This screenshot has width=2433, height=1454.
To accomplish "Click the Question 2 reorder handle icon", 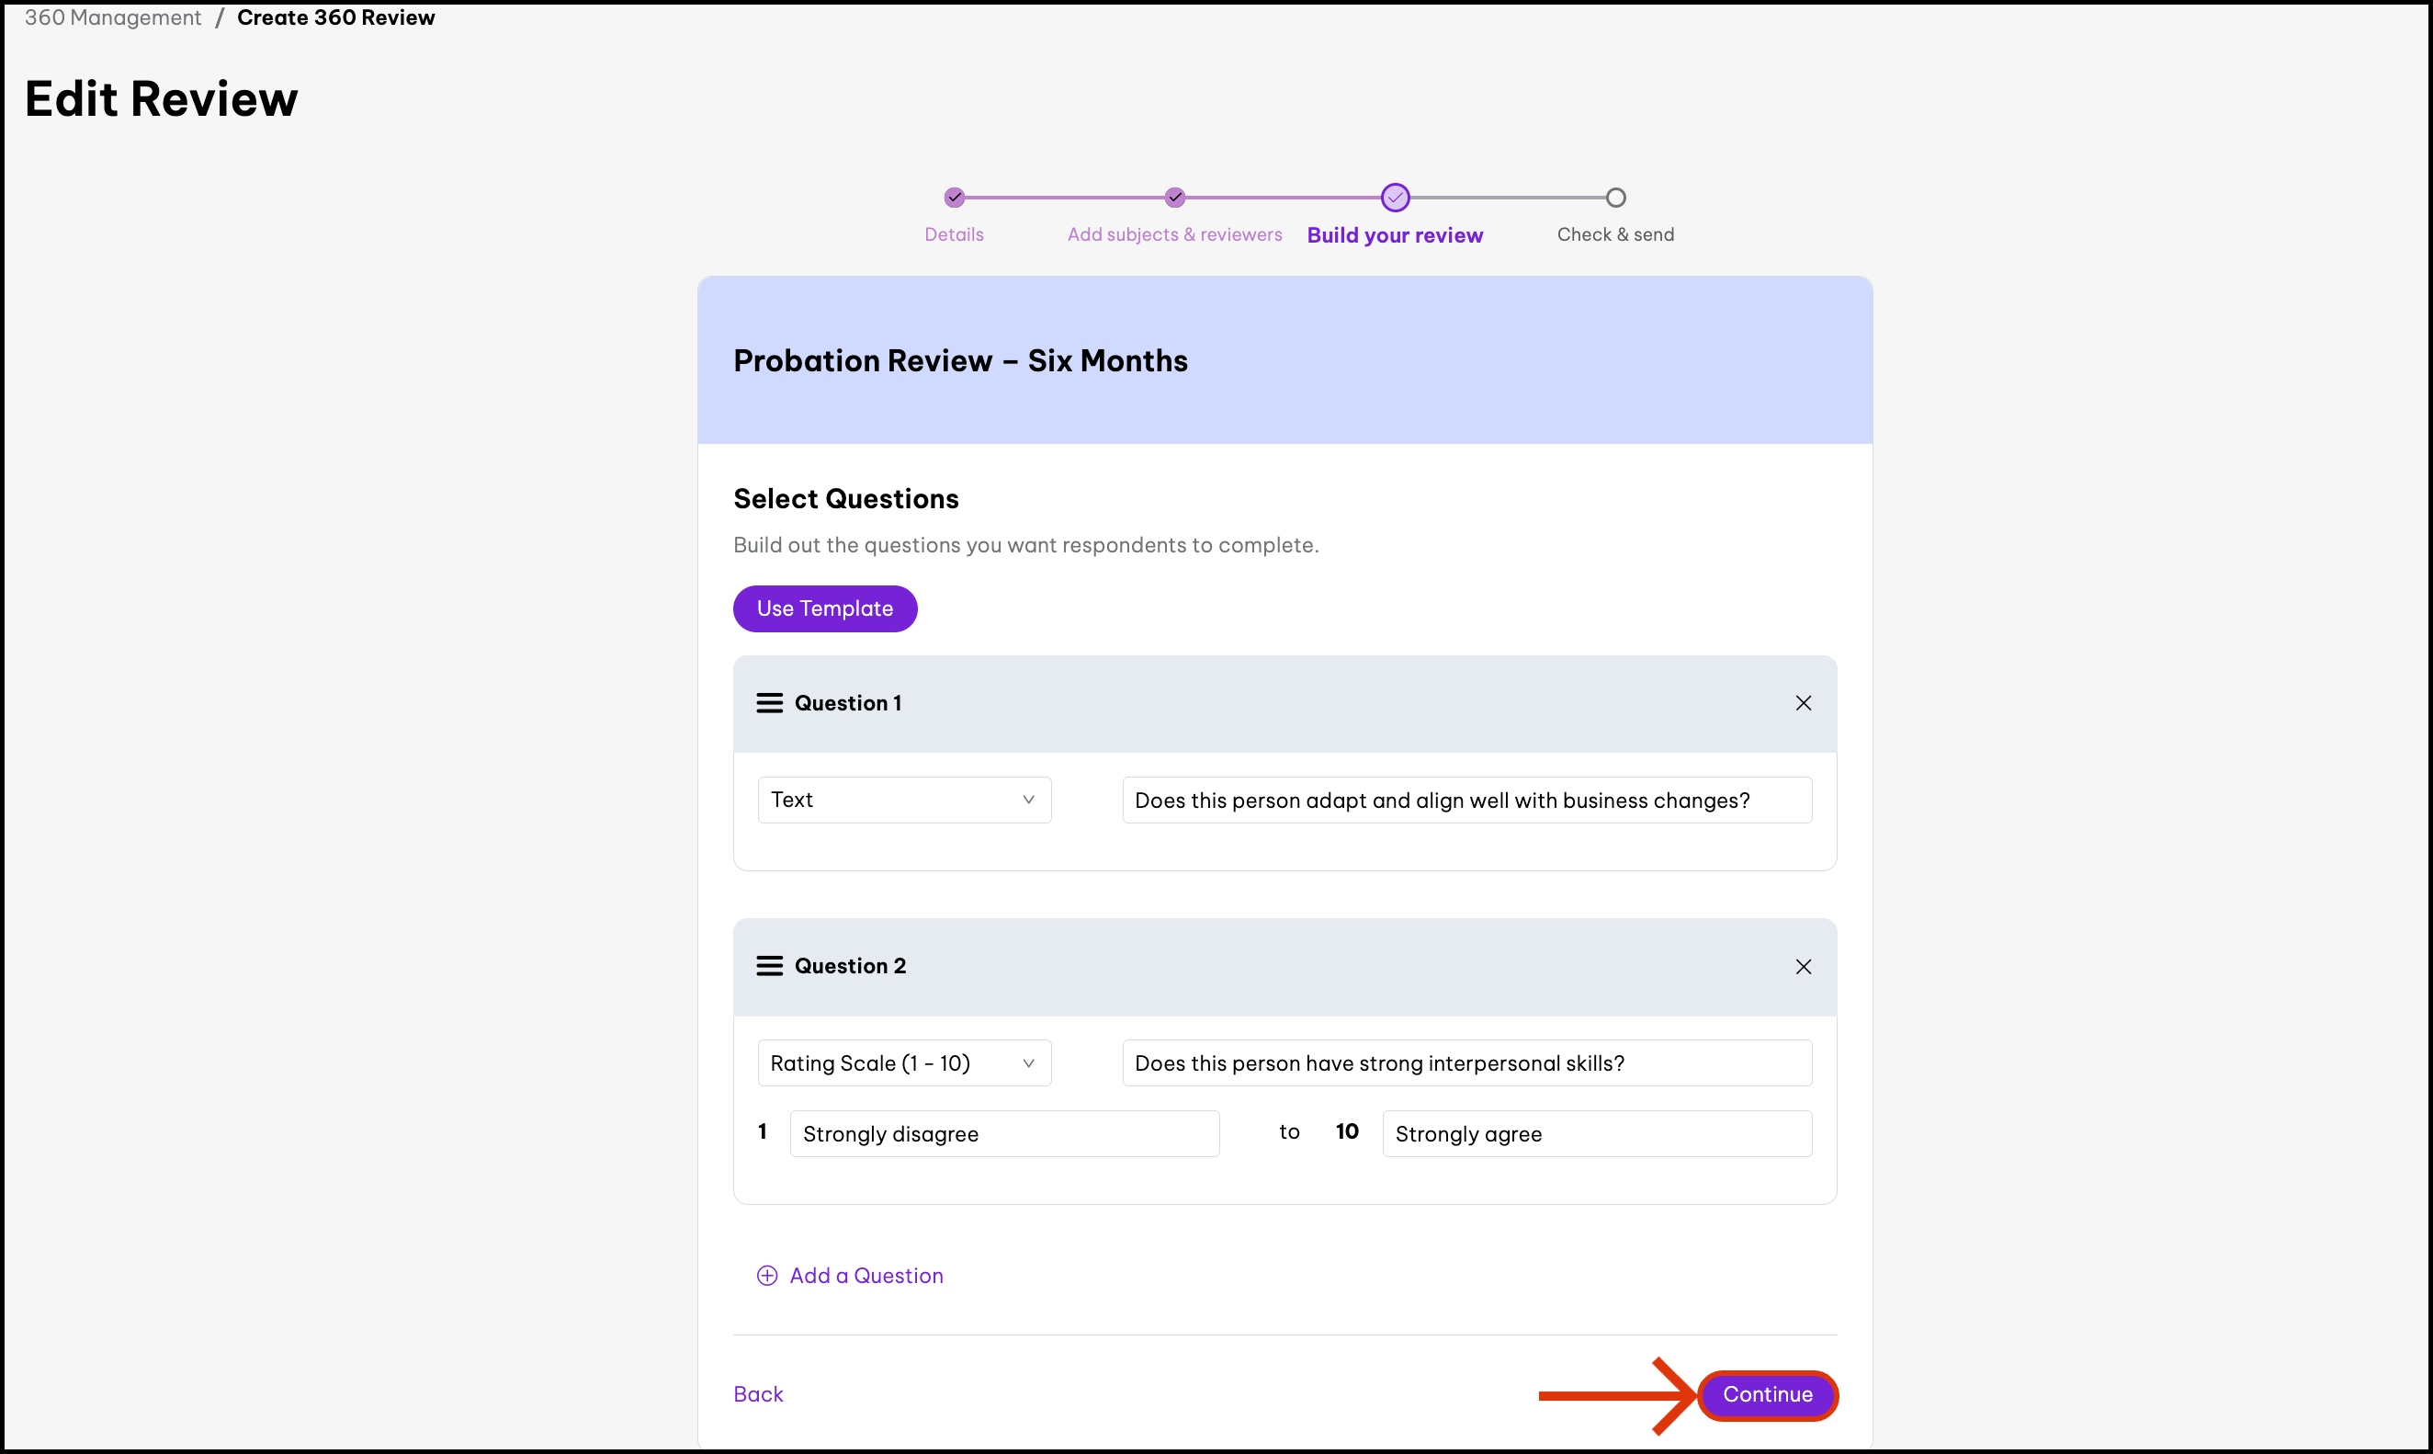I will [769, 966].
